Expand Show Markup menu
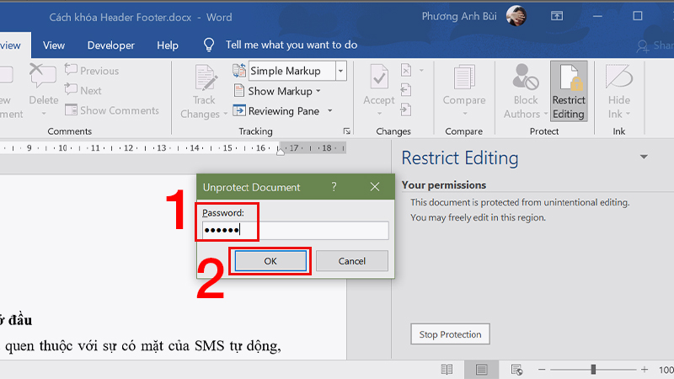This screenshot has width=674, height=379. pyautogui.click(x=277, y=91)
